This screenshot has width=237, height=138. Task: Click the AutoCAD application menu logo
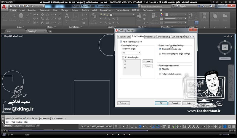[4, 7]
